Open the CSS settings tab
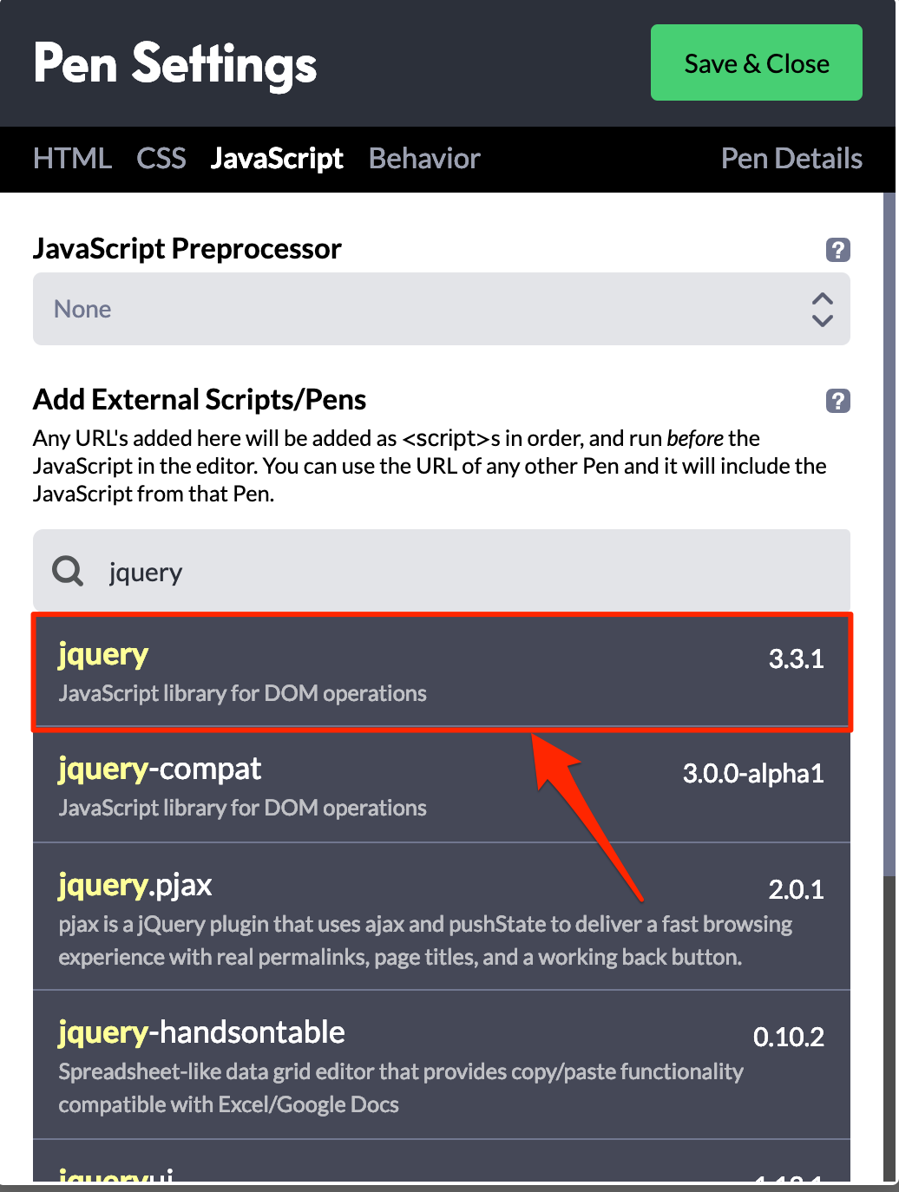 161,159
